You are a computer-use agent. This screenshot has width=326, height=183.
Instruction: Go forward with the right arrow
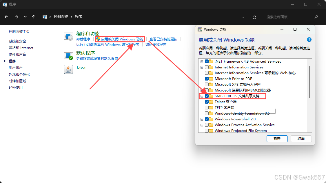pos(17,17)
